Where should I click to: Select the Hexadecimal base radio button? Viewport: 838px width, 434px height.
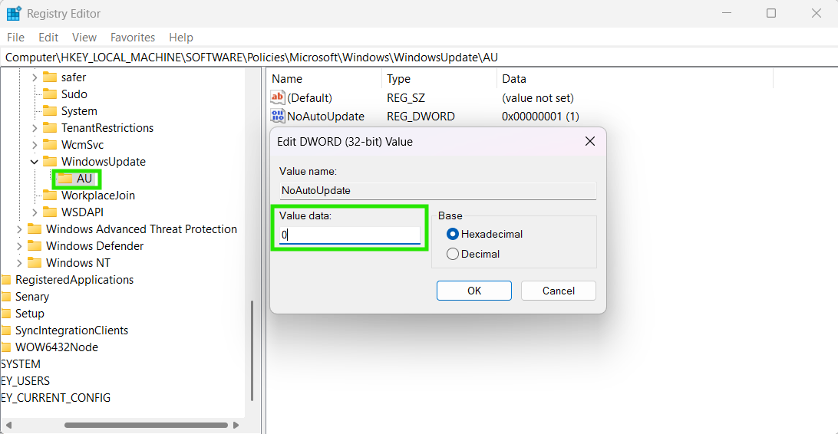click(453, 234)
